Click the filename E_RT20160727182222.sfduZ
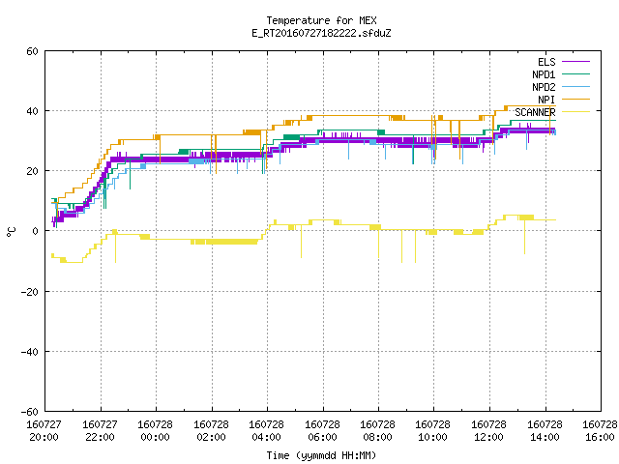The width and height of the screenshot is (619, 464). click(321, 33)
